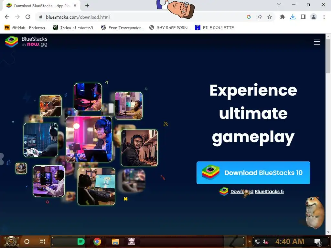Open Task View on the taskbar
This screenshot has height=248, width=331.
tap(42, 242)
